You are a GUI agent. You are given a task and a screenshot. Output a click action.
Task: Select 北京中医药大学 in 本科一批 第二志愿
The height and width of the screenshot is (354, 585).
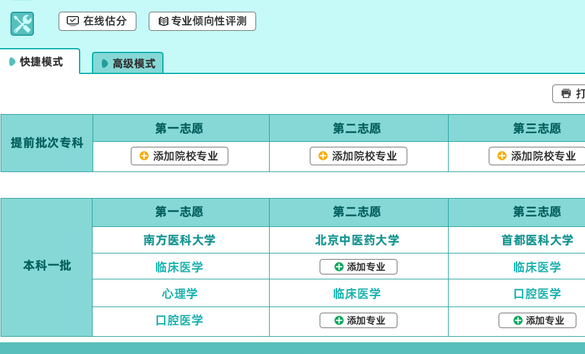(x=357, y=241)
